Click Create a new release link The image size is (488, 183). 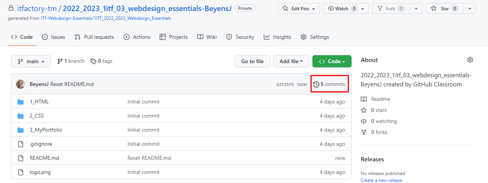381,180
